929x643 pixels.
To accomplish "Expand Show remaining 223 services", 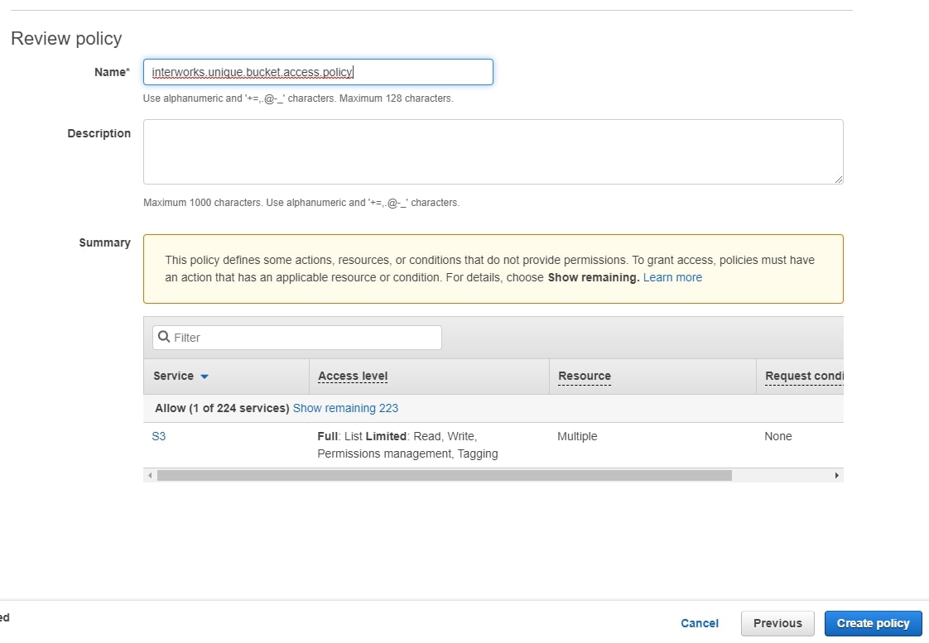I will pyautogui.click(x=345, y=409).
